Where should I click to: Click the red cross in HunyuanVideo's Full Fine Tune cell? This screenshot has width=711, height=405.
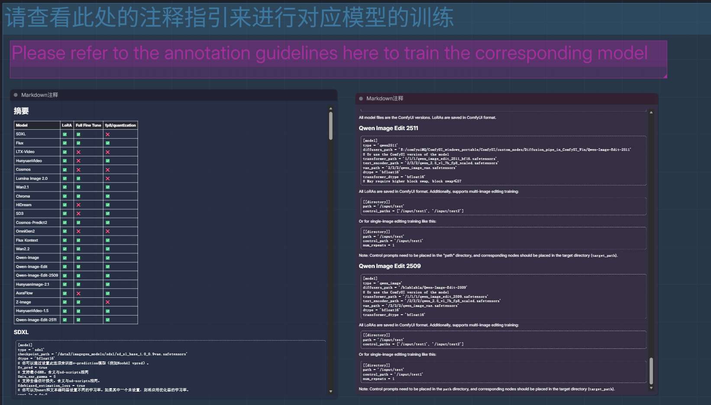78,161
